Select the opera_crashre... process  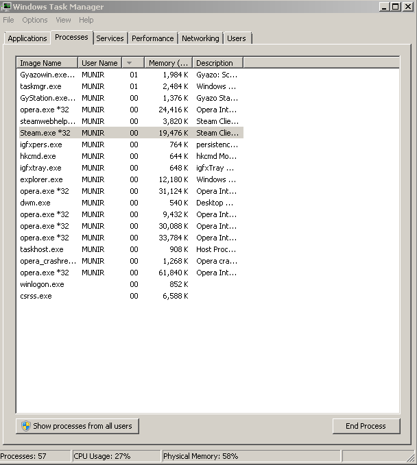pos(131,261)
